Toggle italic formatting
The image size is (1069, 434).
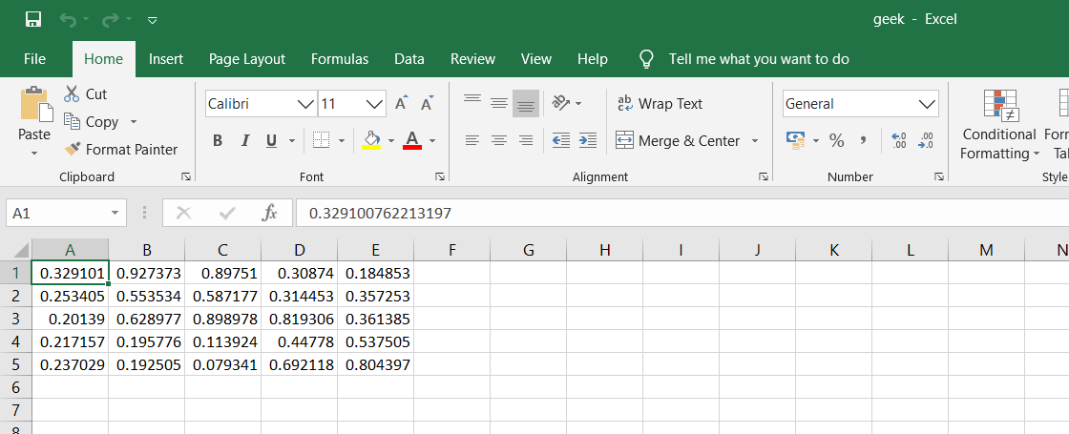(244, 141)
